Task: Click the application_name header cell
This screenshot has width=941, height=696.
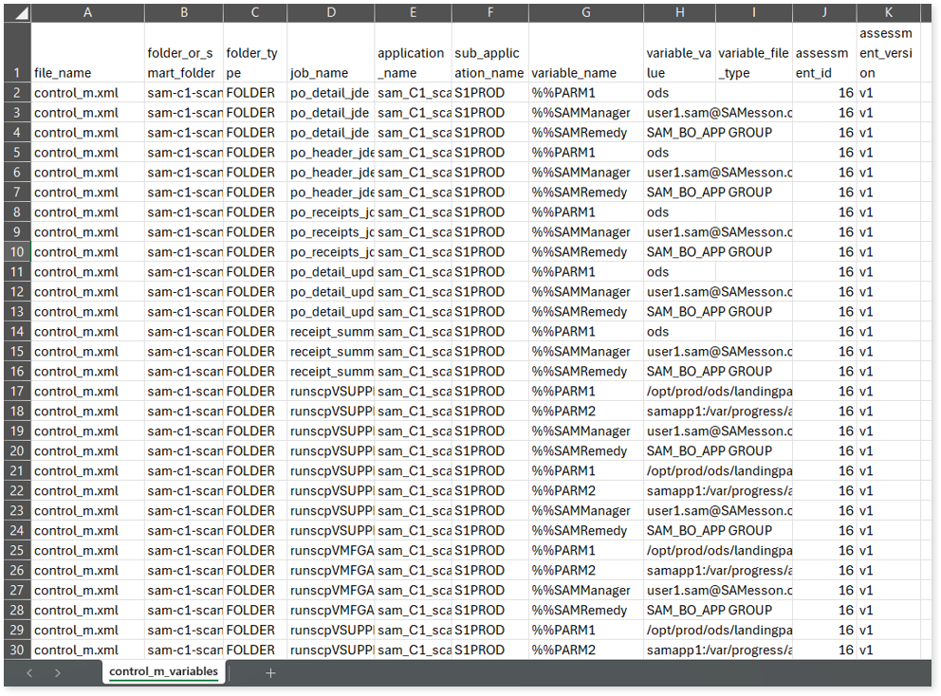Action: [x=413, y=52]
